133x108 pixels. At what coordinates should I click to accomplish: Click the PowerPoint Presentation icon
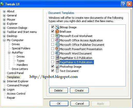pyautogui.click(x=57, y=49)
